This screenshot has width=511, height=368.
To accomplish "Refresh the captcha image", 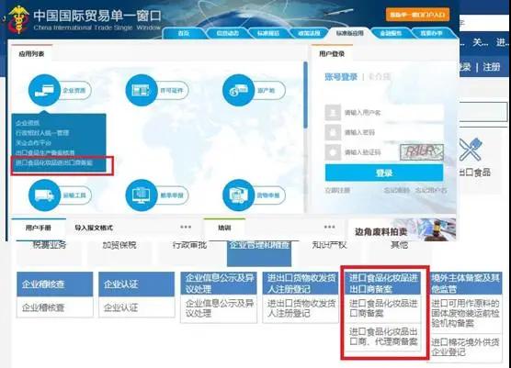I will coord(422,152).
